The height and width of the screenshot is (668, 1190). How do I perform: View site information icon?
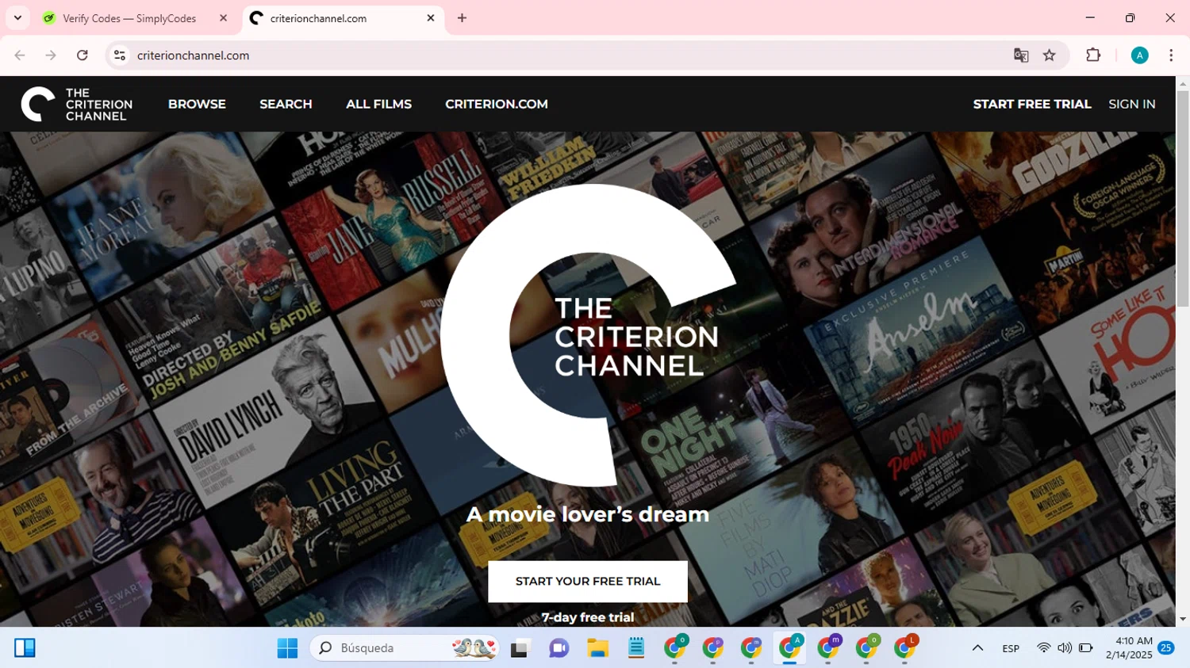click(120, 55)
